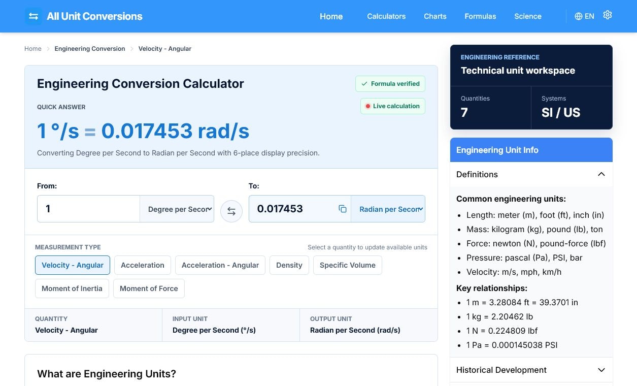Swap From and To units button

tap(231, 211)
